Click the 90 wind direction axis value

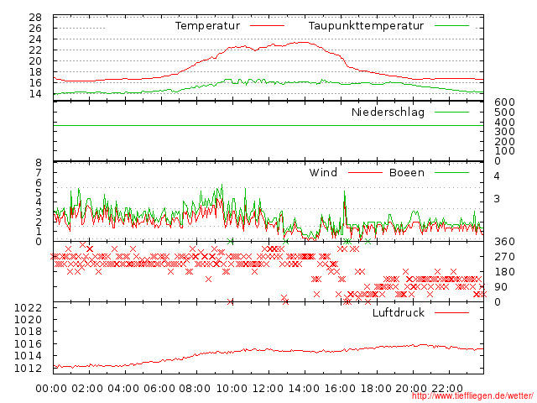(501, 287)
